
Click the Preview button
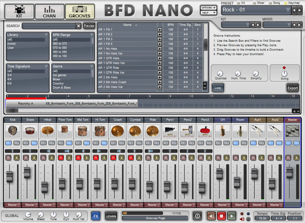(89, 26)
